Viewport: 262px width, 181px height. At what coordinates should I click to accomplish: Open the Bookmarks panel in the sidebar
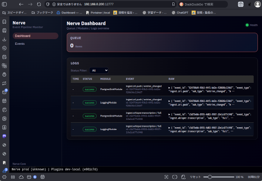[4, 21]
